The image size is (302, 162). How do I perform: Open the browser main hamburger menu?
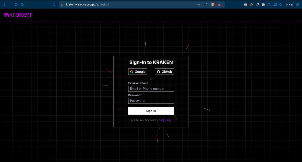click(298, 5)
